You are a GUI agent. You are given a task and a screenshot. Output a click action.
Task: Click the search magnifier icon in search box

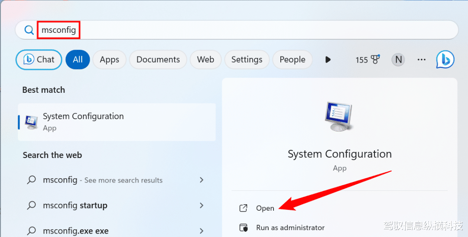(29, 30)
